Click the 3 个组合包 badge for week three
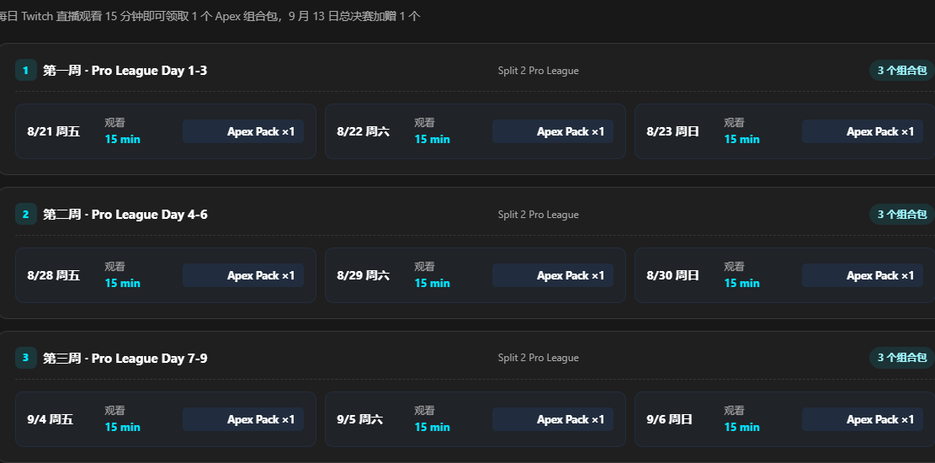This screenshot has width=935, height=463. click(x=901, y=358)
